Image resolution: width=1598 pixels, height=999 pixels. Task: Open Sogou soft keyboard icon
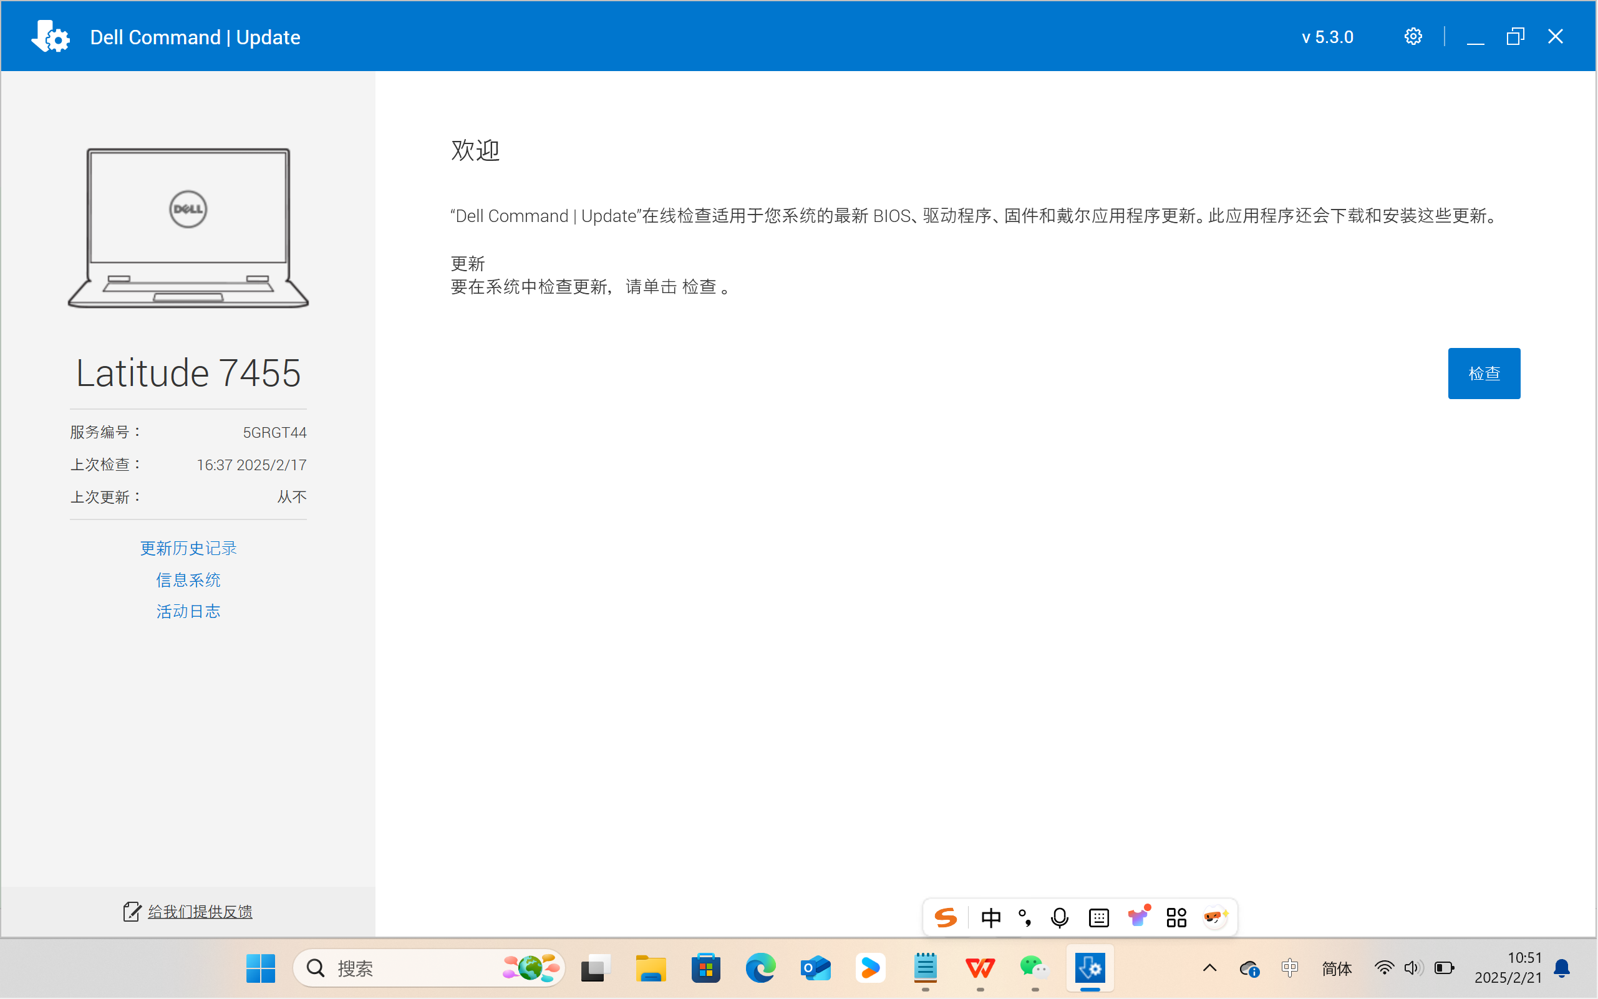tap(1098, 917)
